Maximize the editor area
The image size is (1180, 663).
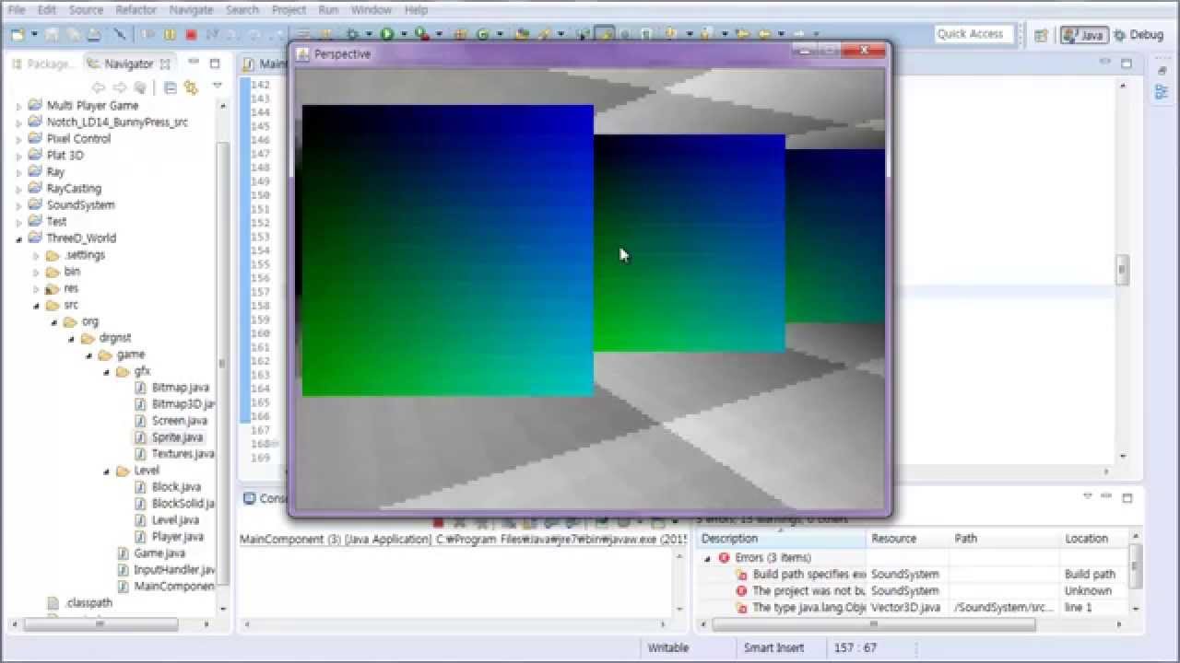click(x=1127, y=64)
